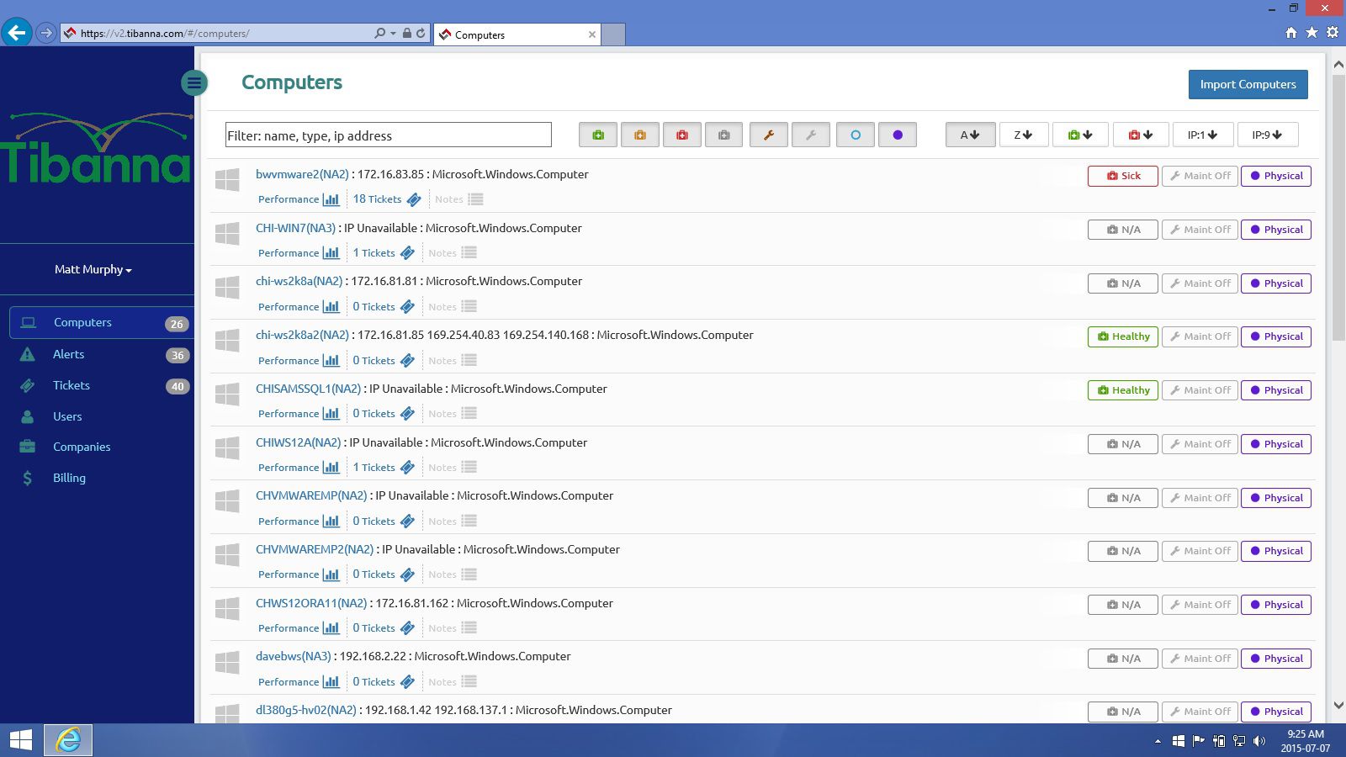
Task: Click volume icon in system tray
Action: click(1259, 741)
